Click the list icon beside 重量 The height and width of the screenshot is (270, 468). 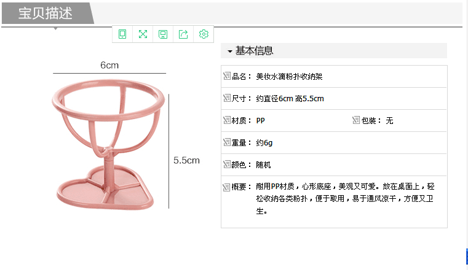226,142
